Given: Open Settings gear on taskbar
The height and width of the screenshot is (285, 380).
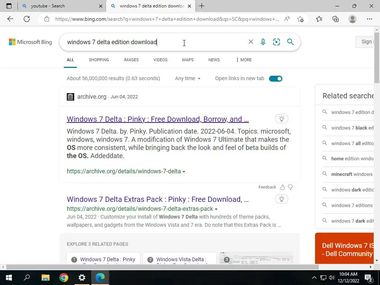Looking at the screenshot, I should tap(82, 278).
